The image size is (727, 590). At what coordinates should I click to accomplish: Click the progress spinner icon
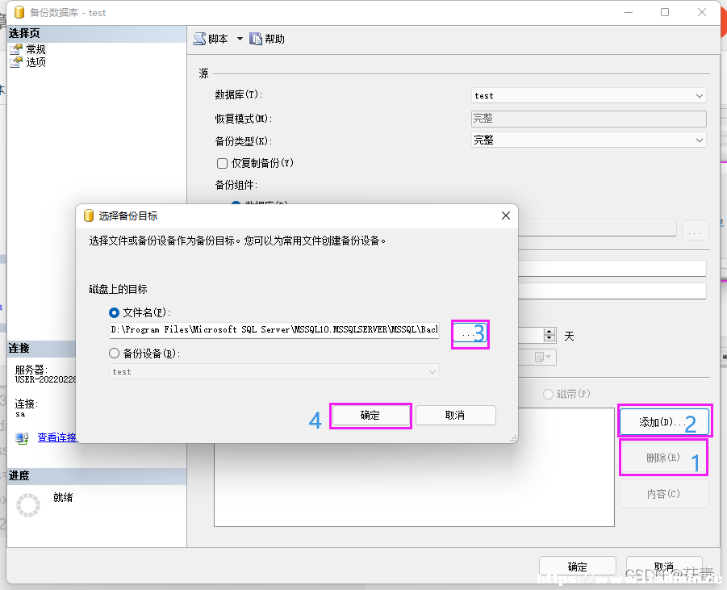(28, 505)
